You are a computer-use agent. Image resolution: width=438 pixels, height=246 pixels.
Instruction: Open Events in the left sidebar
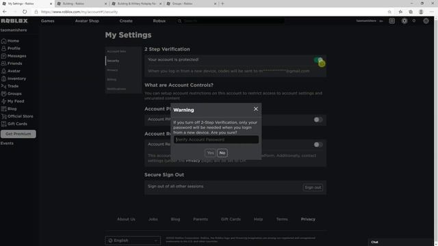7,143
